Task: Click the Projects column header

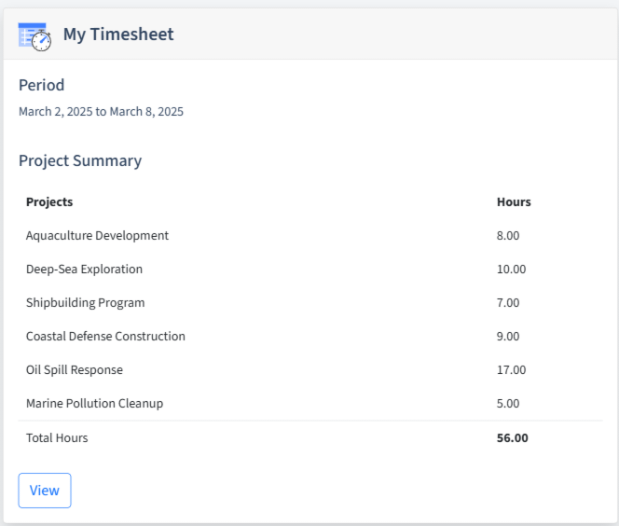Action: click(x=49, y=201)
